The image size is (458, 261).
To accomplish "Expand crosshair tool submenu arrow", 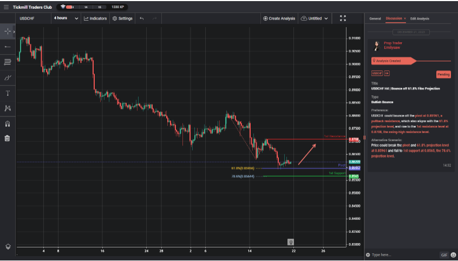I will (14, 31).
